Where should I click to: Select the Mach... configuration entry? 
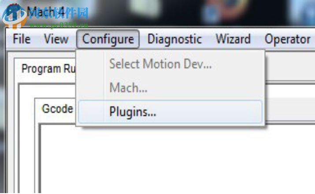(x=170, y=88)
